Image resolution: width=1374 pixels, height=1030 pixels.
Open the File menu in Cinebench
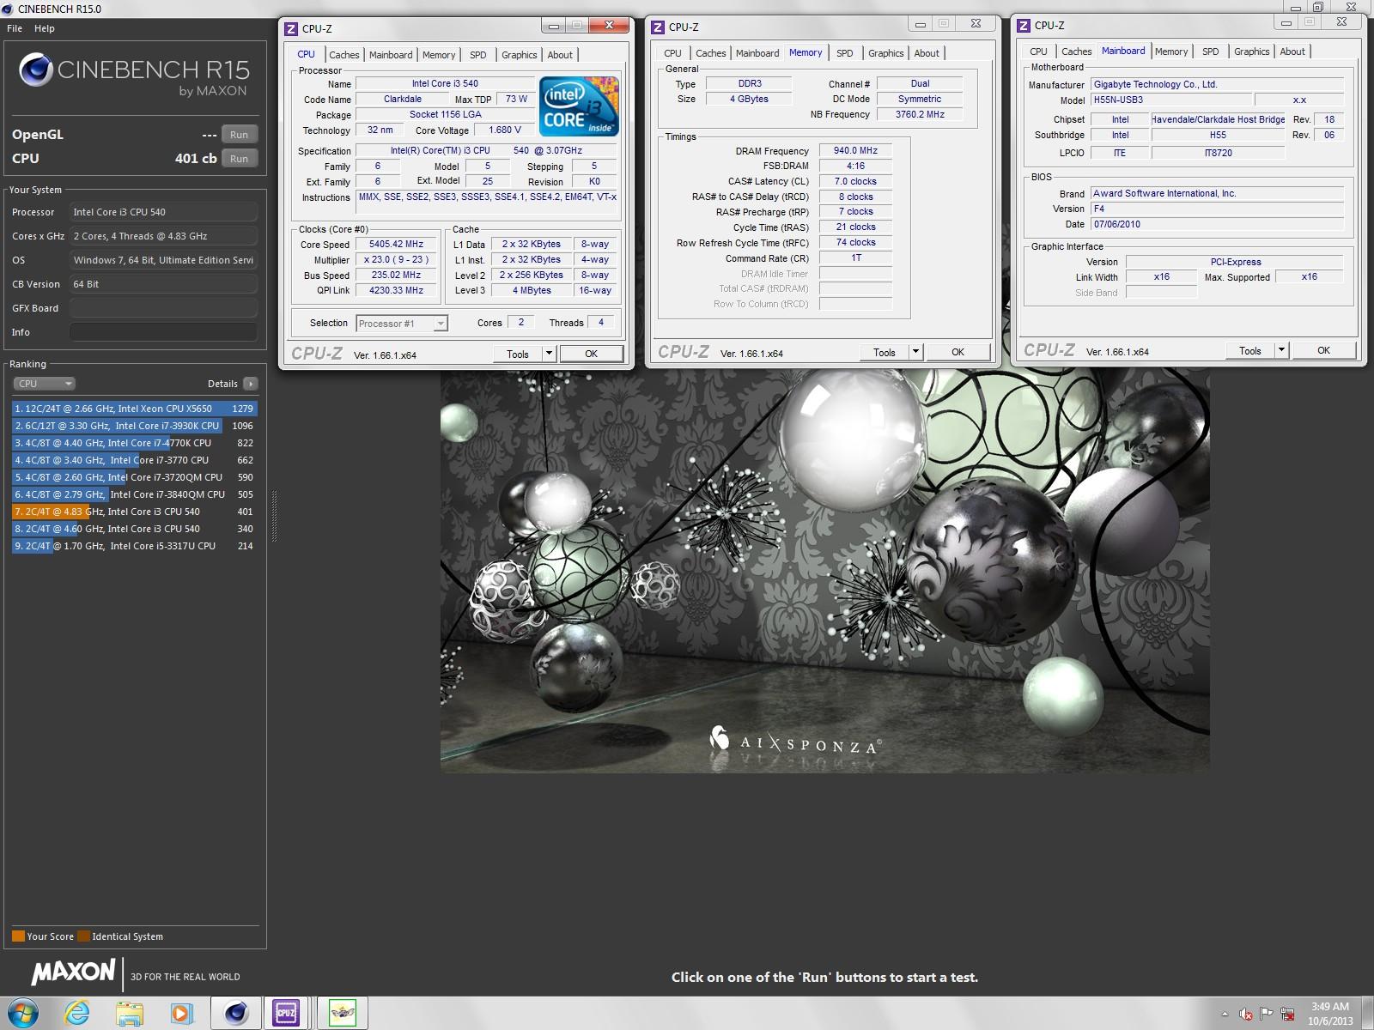tap(15, 28)
